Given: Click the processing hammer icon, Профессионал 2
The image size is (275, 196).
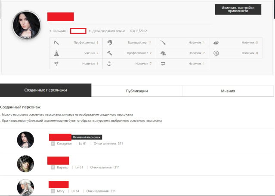Looking at the screenshot, I should [110, 53].
